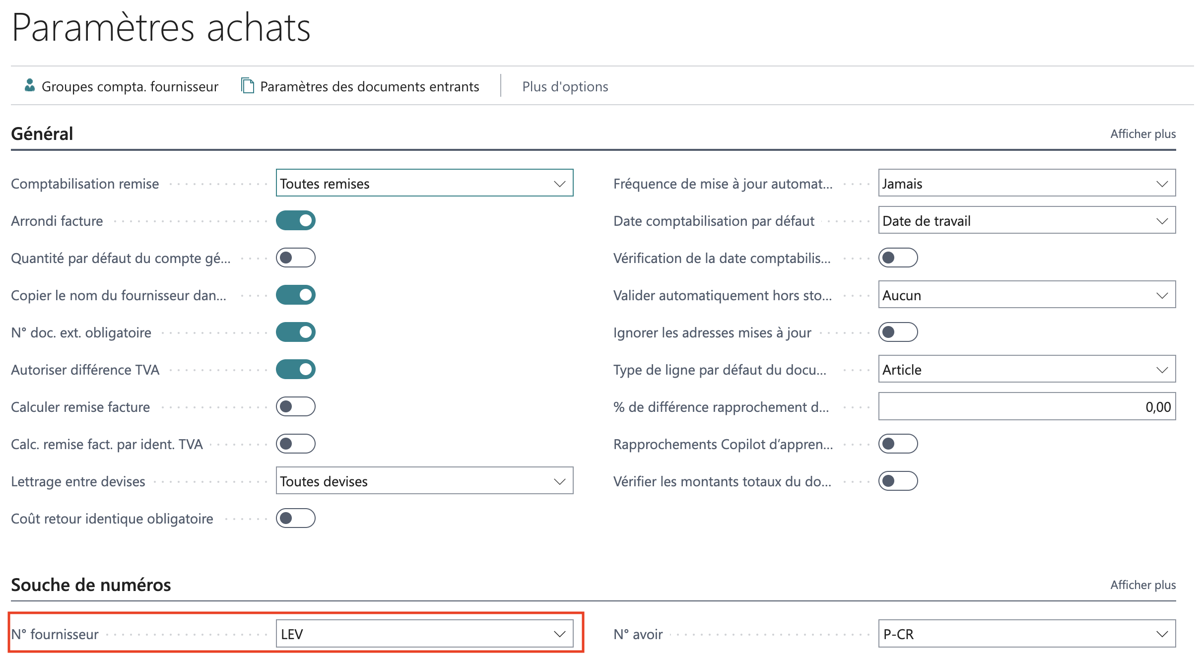The image size is (1200, 656).
Task: Expand the N° fournisseur LEV dropdown
Action: (x=425, y=634)
